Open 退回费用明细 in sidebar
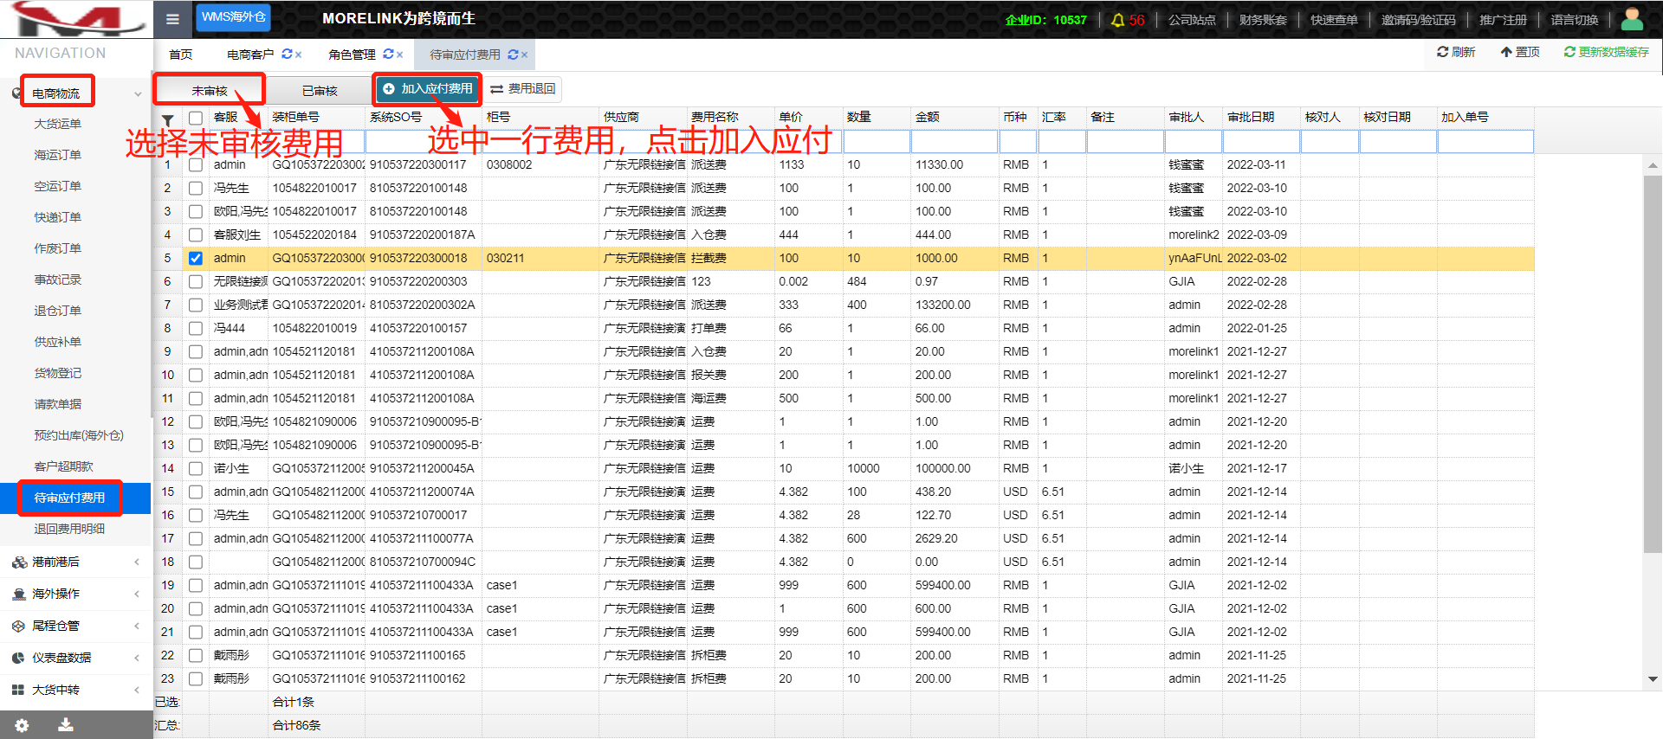 click(x=69, y=529)
